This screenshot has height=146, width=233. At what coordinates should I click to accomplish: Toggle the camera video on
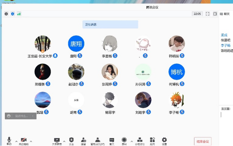pyautogui.click(x=24, y=140)
